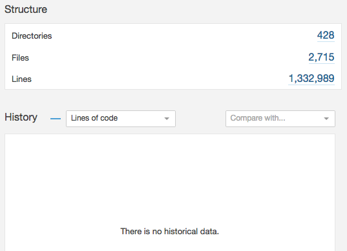
Task: Click the Lines row label
Action: pos(21,79)
